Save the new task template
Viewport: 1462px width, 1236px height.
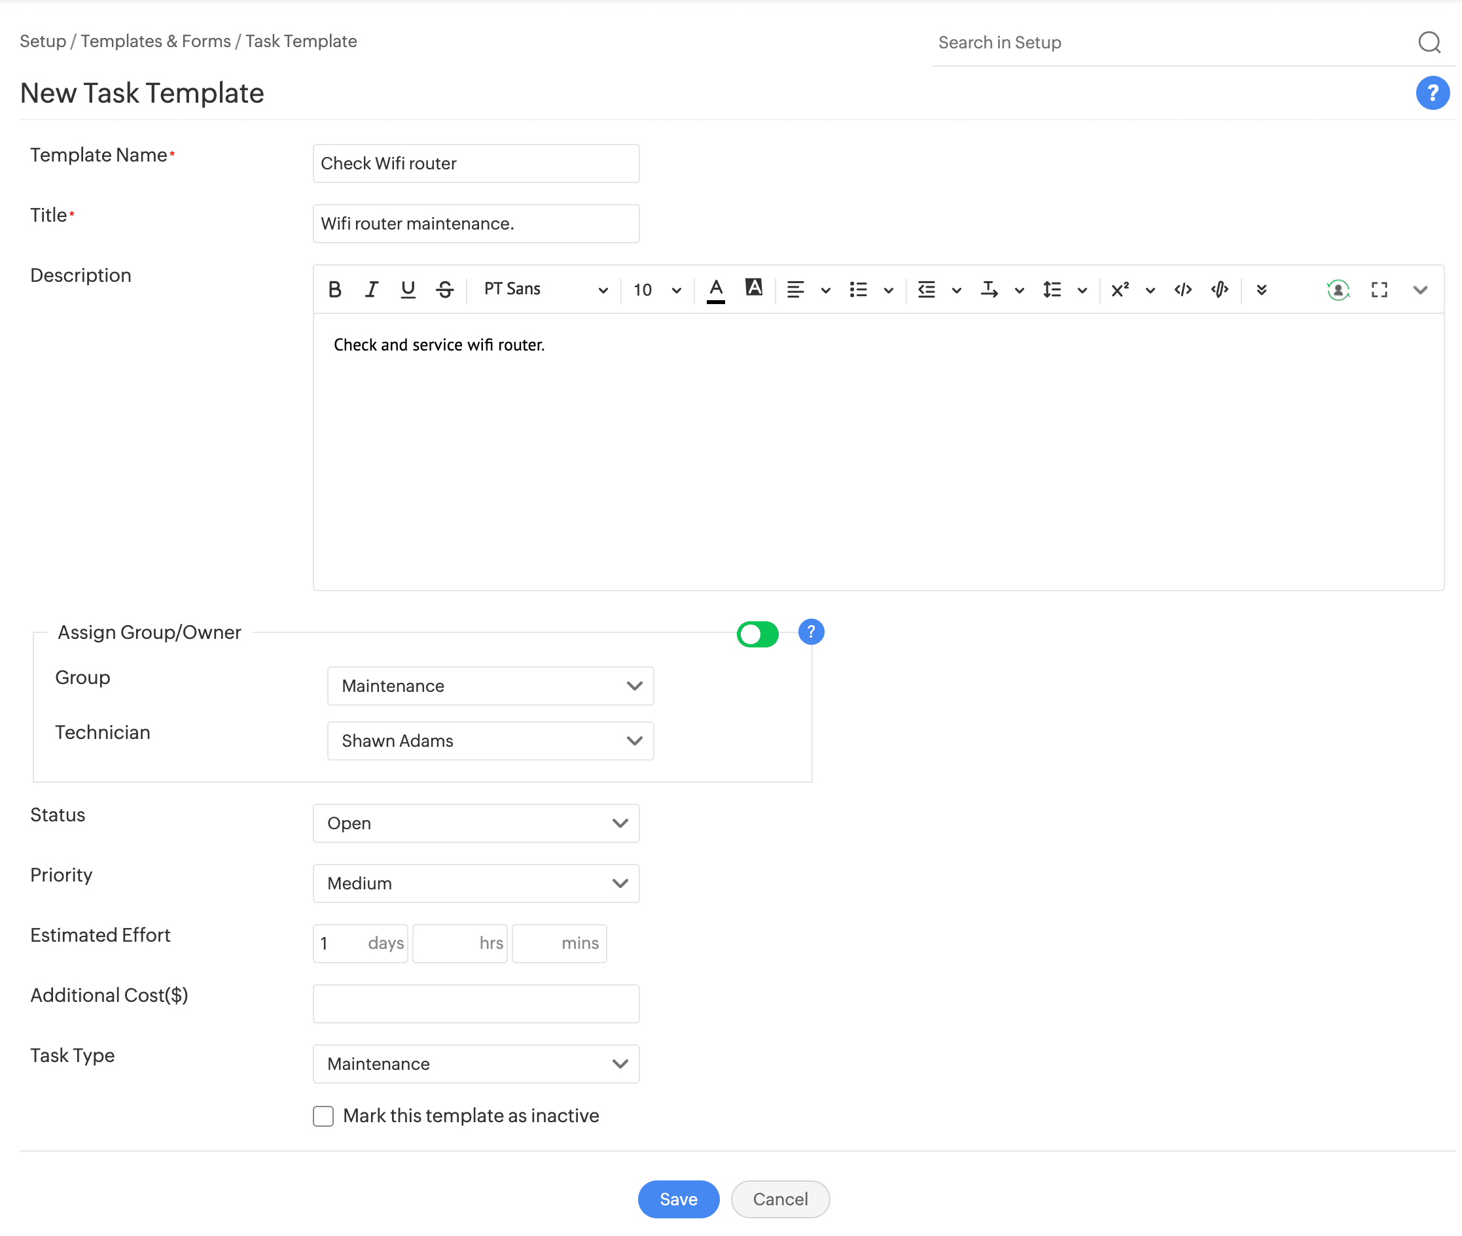coord(678,1199)
